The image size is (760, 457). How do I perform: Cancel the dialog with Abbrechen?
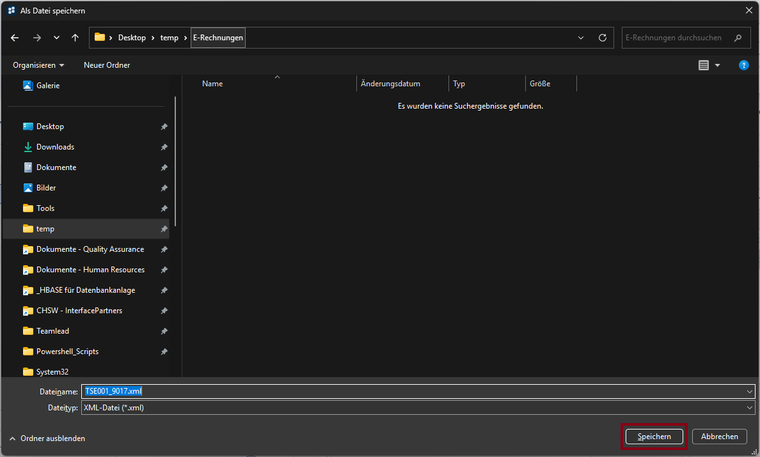click(x=719, y=436)
